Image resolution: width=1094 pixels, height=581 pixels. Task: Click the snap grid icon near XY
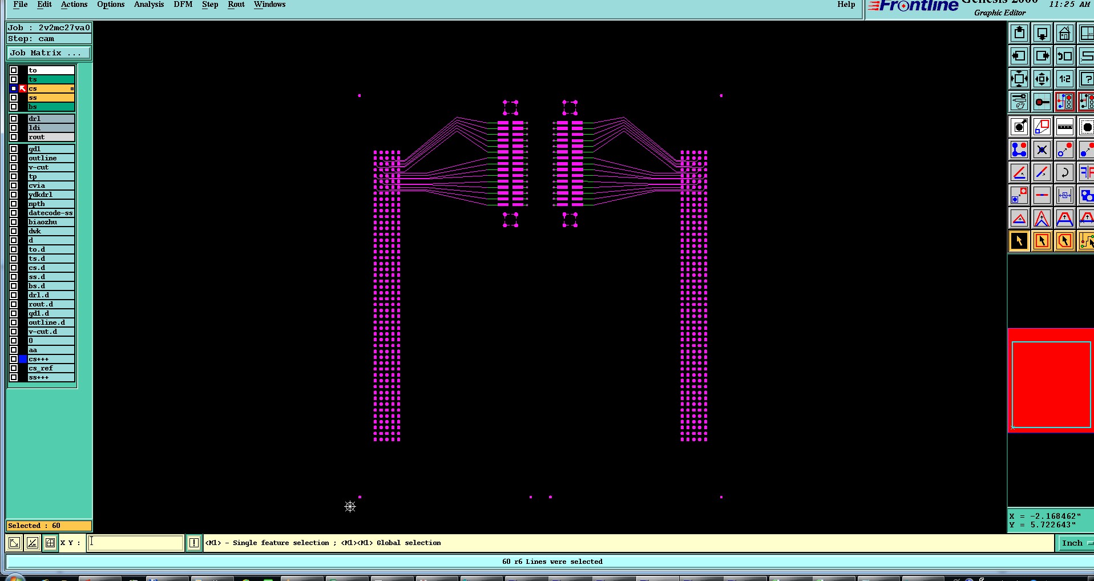(x=50, y=543)
